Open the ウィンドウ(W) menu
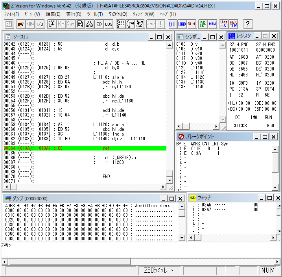Screen dimensions: 282x277 tap(144, 14)
